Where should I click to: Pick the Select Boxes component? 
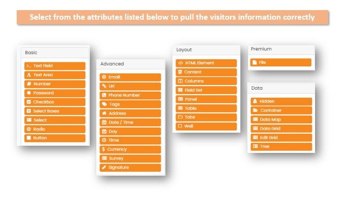(x=55, y=111)
